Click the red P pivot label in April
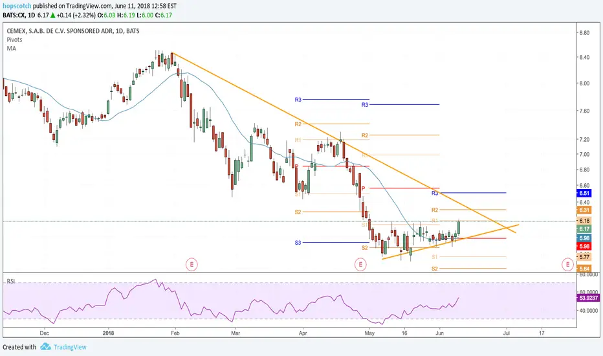Viewport: 603px width, 356px height. coord(296,166)
